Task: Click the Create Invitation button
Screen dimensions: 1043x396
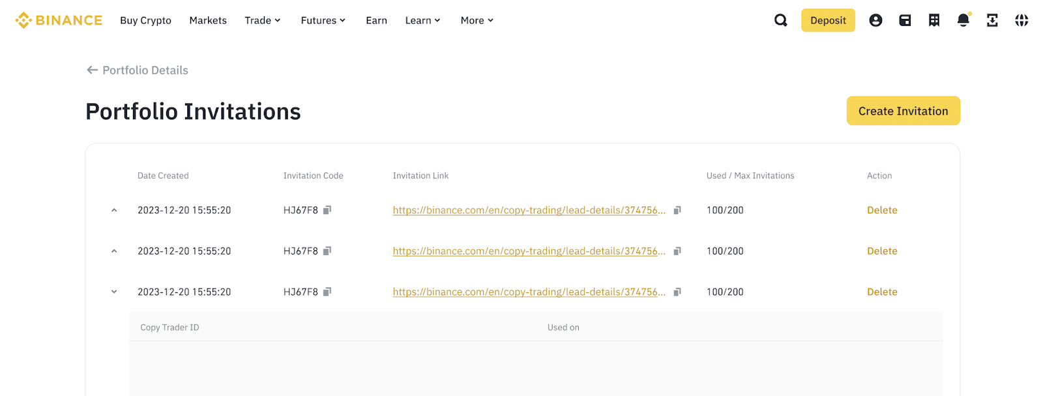Action: coord(903,111)
